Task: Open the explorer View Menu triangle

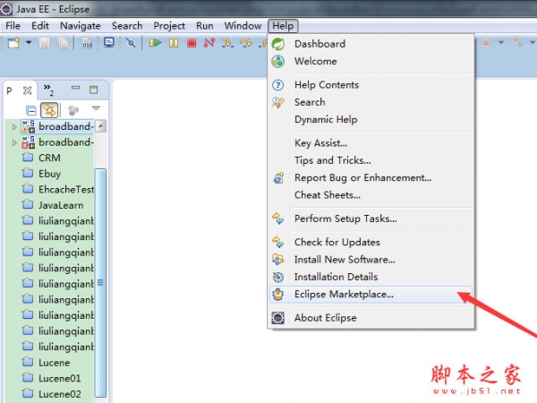Action: [96, 108]
